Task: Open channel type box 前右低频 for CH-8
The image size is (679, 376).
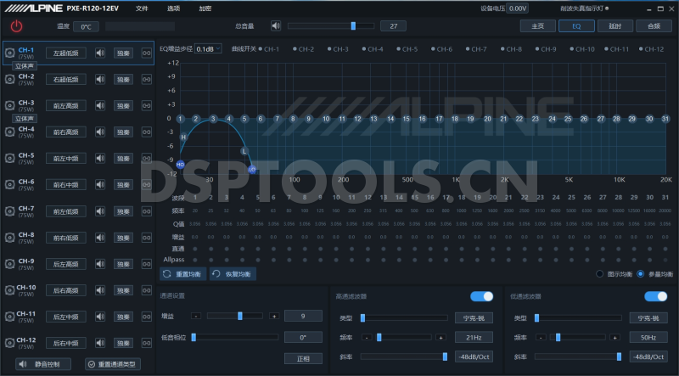Action: point(66,238)
